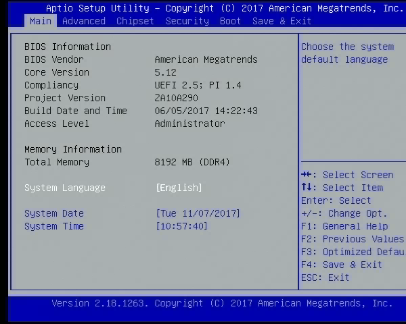The height and width of the screenshot is (324, 406).
Task: Click the Access Level label
Action: (x=57, y=124)
